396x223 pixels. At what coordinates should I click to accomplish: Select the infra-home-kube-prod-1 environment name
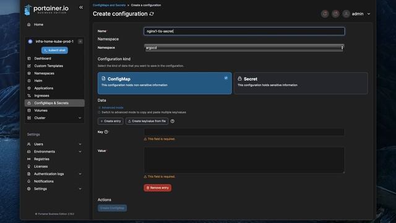(54, 42)
